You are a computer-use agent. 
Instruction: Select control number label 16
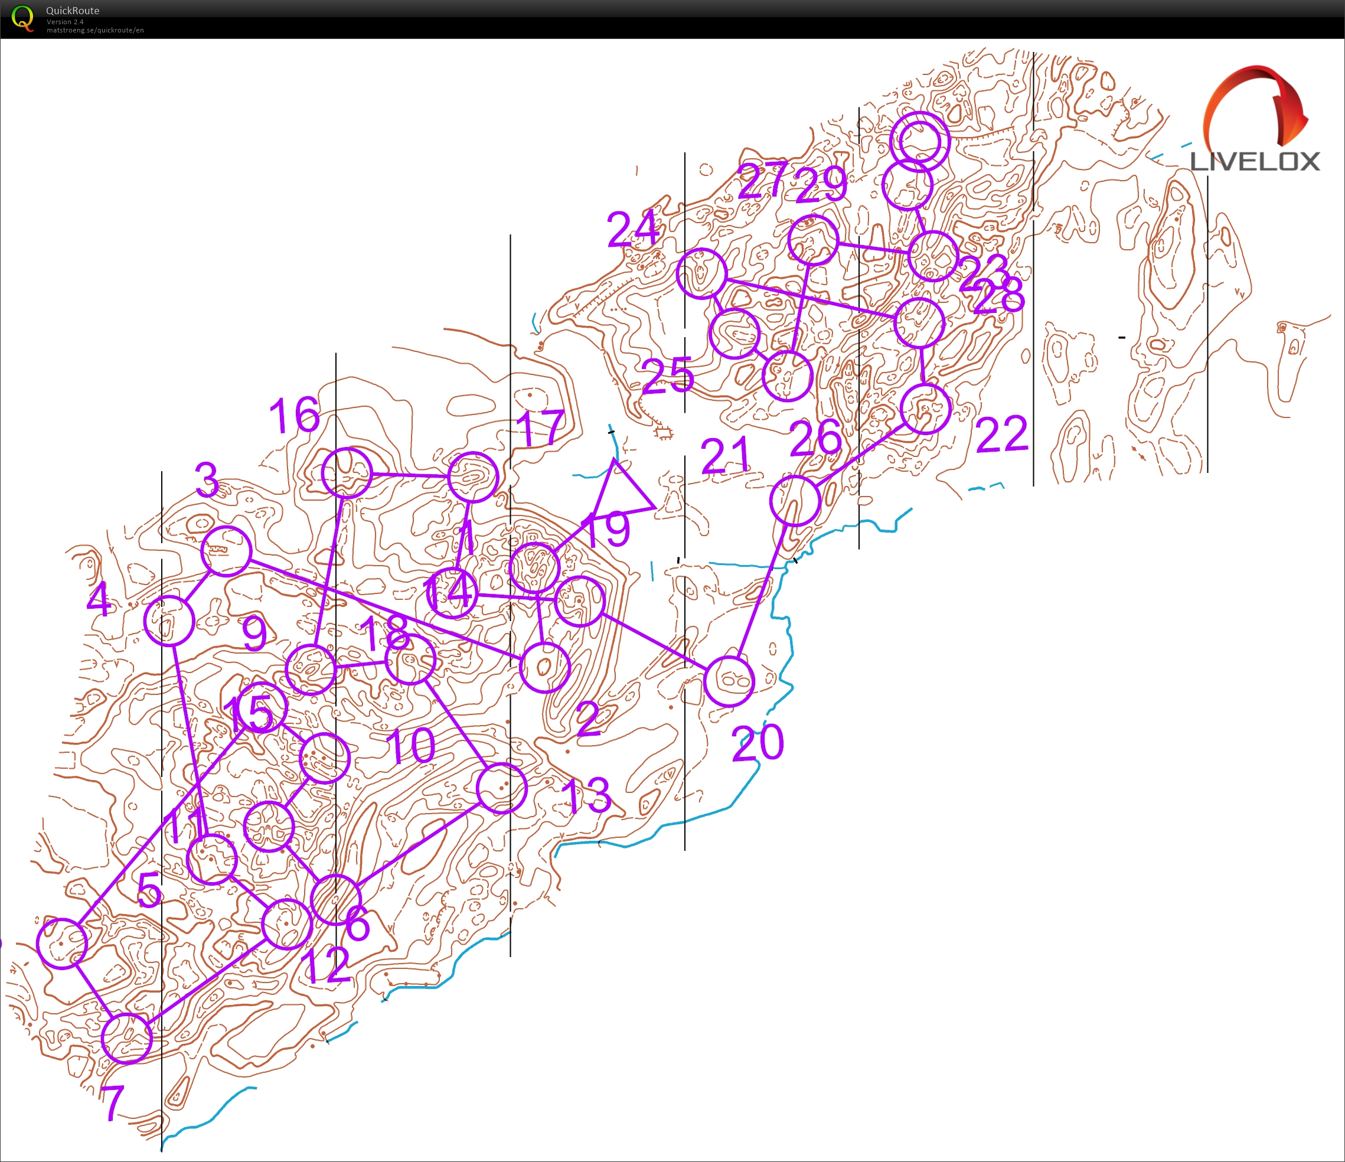(295, 415)
